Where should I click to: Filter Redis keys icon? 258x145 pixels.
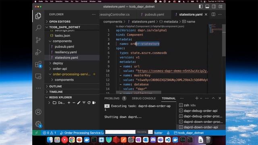coord(84,103)
